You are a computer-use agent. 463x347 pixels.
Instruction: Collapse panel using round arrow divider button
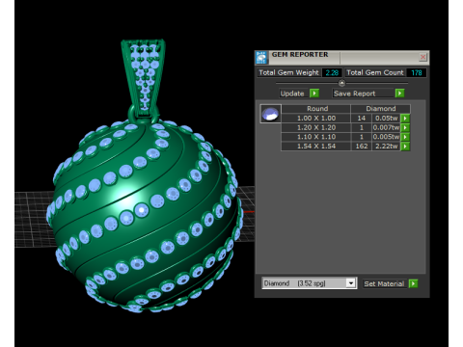(x=341, y=83)
